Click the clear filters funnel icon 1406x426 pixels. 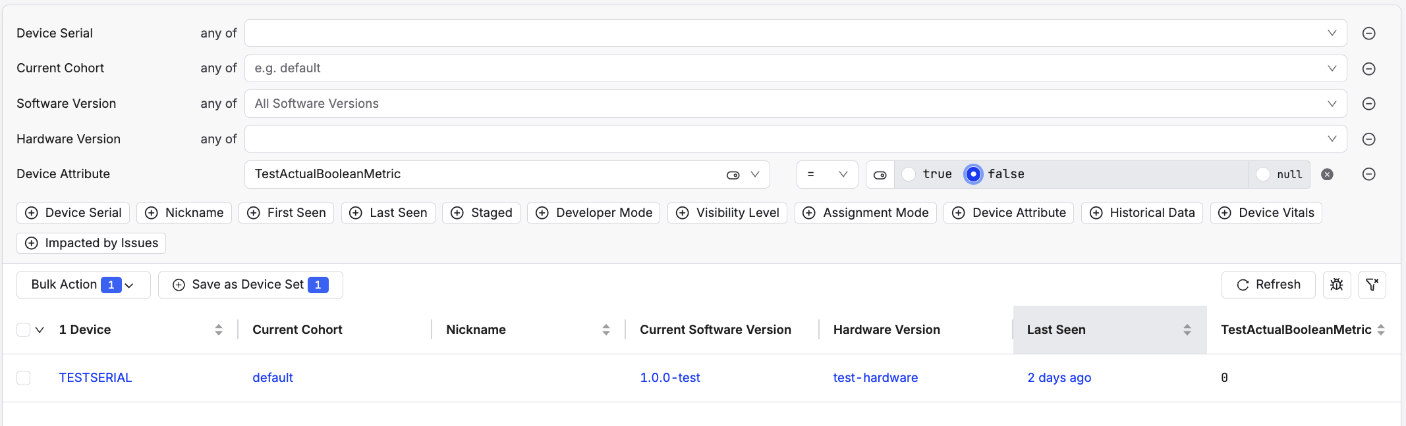[1372, 285]
